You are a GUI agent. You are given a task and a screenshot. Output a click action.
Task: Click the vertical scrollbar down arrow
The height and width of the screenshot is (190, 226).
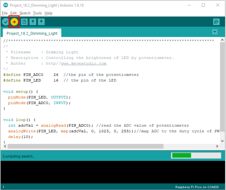pos(222,141)
